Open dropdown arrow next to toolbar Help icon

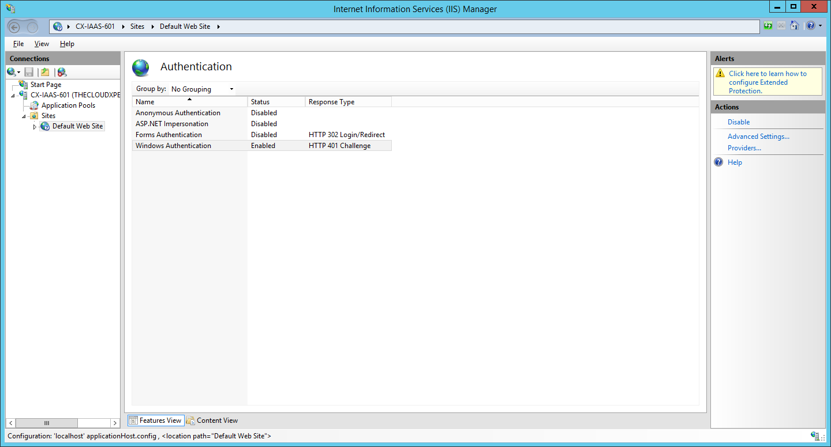(820, 26)
